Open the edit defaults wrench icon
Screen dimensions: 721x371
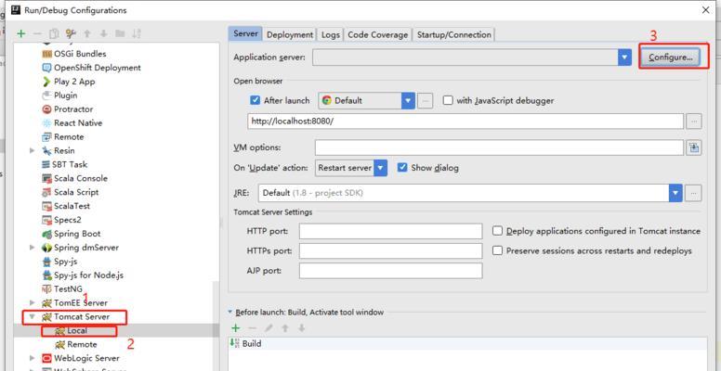pyautogui.click(x=71, y=33)
